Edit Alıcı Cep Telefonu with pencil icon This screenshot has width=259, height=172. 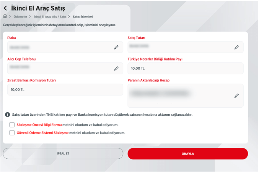116,68
